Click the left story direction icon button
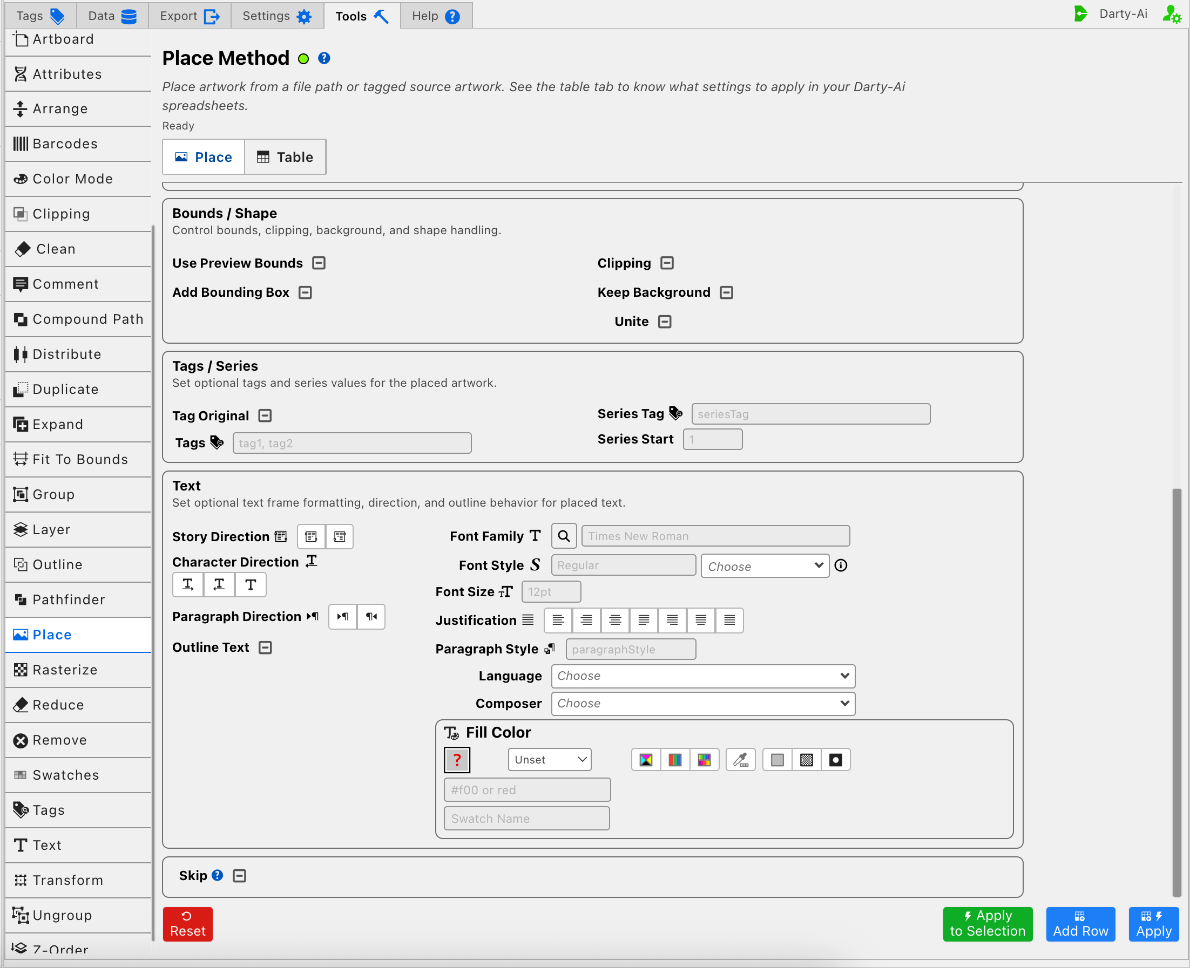The image size is (1190, 968). coord(312,536)
